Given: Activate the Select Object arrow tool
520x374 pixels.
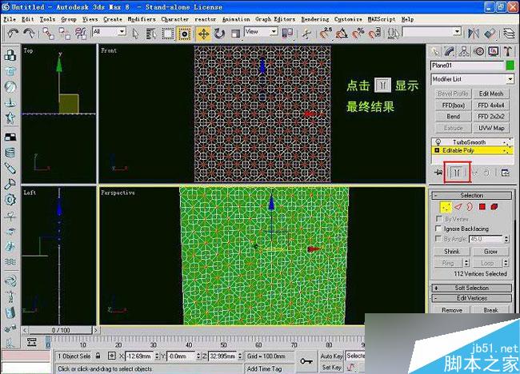Looking at the screenshot, I should click(136, 34).
